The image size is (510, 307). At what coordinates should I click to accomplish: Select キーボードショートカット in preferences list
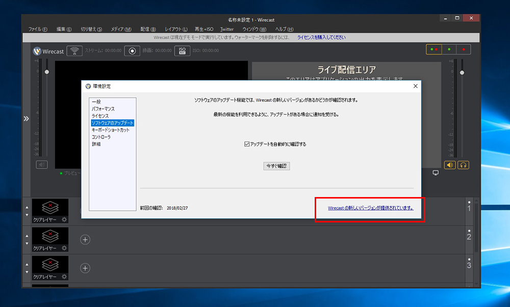click(111, 130)
